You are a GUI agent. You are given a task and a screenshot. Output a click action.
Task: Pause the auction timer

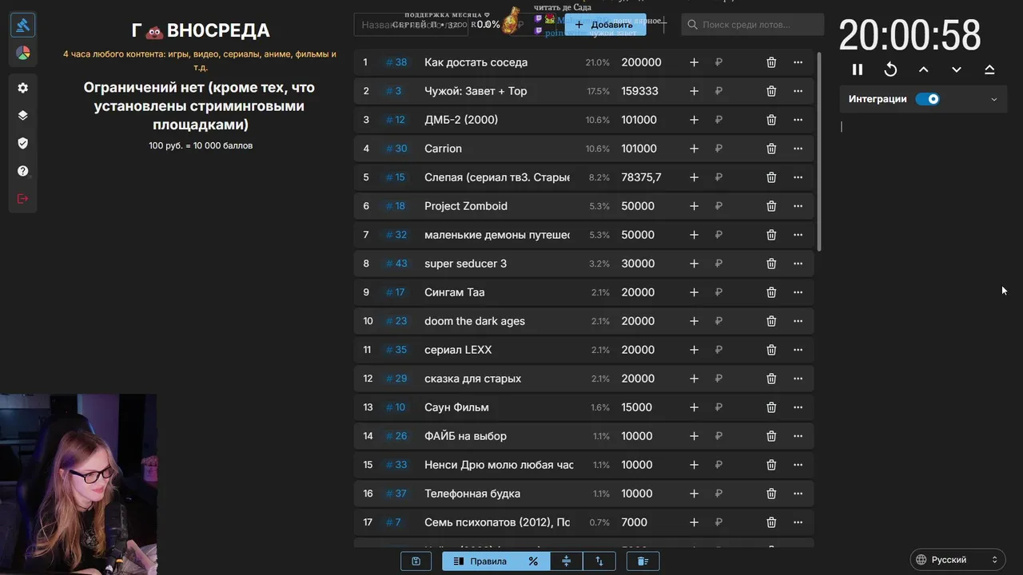click(858, 69)
